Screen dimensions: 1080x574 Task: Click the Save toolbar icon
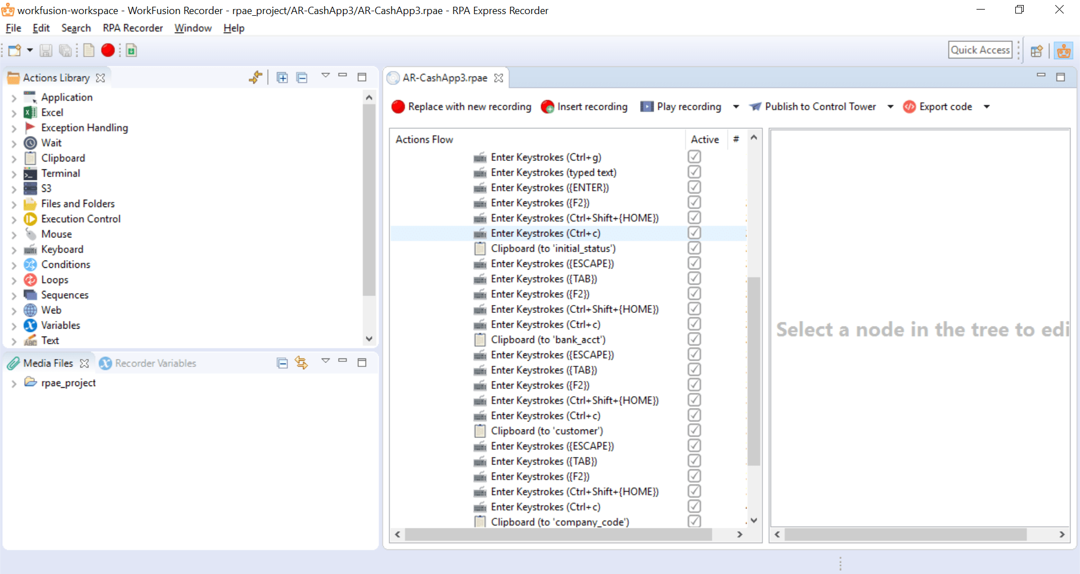coord(46,51)
